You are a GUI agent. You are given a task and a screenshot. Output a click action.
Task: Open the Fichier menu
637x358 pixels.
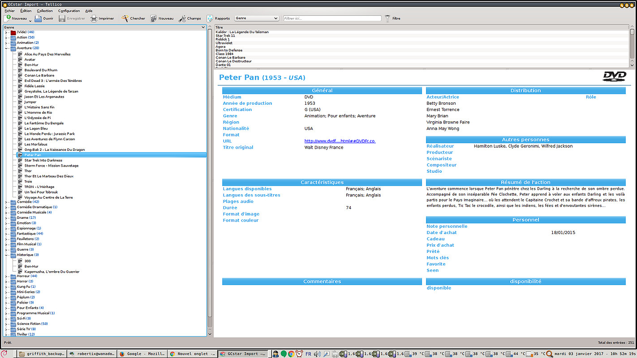(x=9, y=11)
